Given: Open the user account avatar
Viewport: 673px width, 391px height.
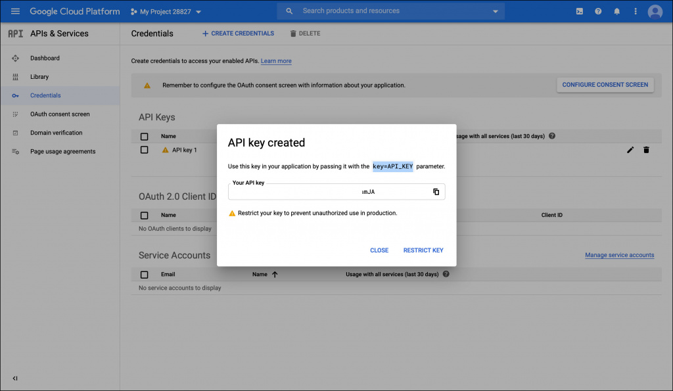Looking at the screenshot, I should [655, 11].
